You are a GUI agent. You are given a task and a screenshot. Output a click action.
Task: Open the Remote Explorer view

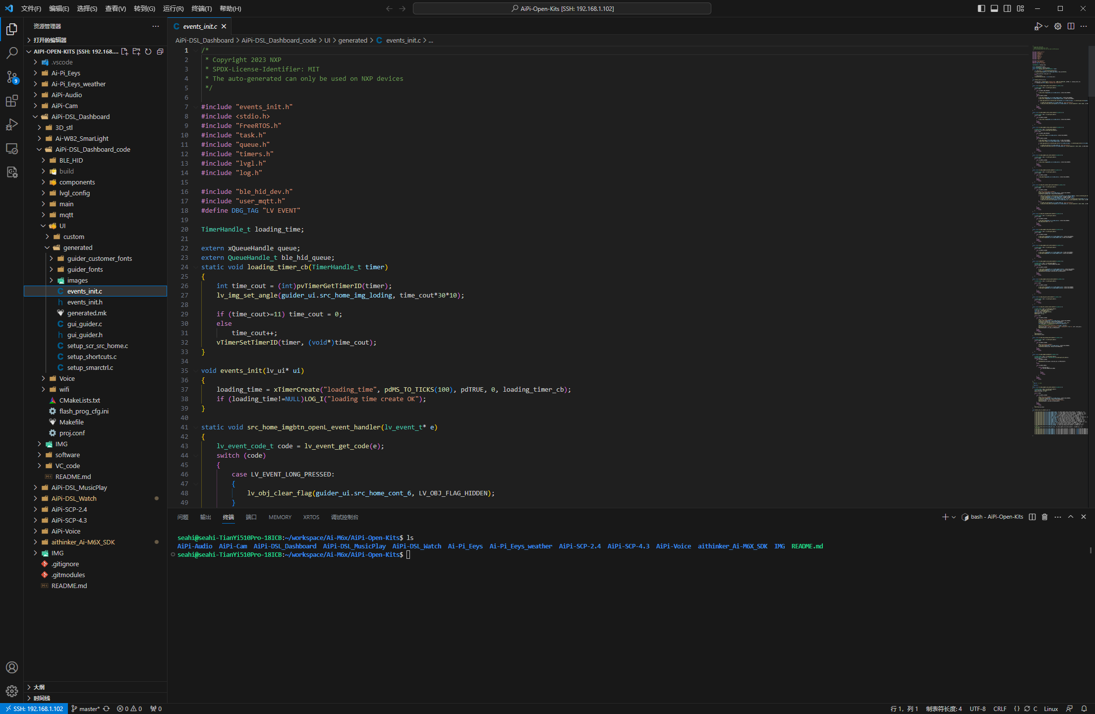pyautogui.click(x=12, y=148)
